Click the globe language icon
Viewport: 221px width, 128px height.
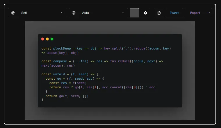tap(74, 13)
